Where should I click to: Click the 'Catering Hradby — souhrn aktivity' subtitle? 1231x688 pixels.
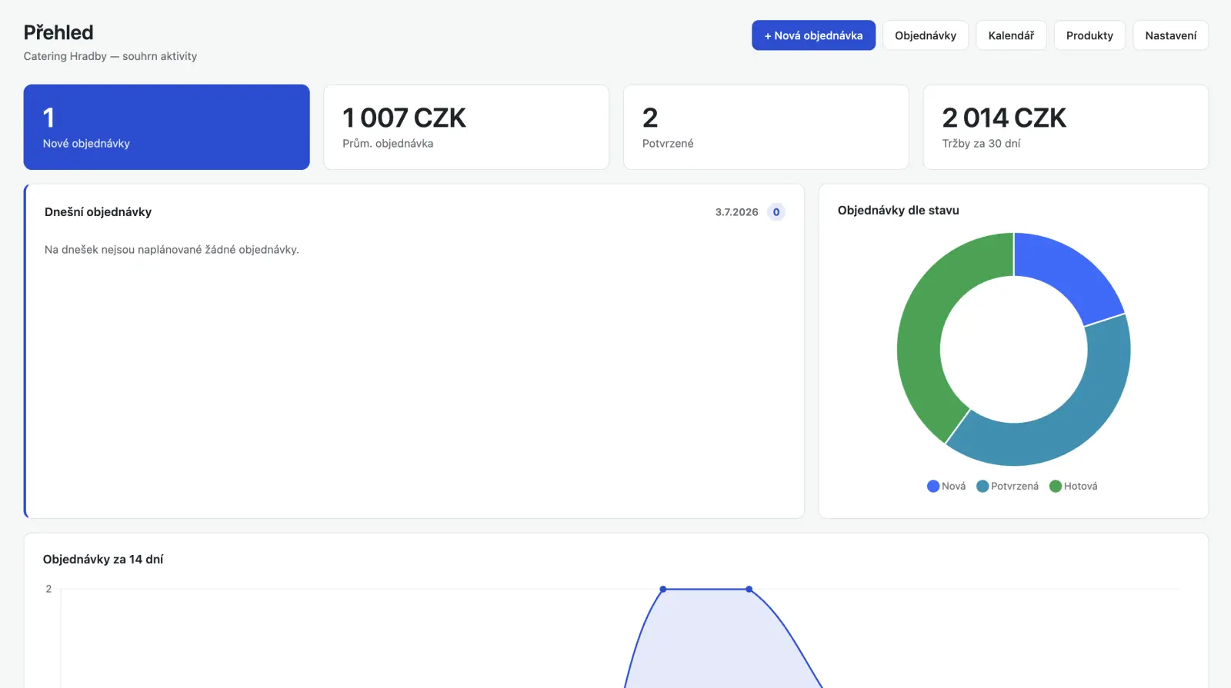pos(110,56)
